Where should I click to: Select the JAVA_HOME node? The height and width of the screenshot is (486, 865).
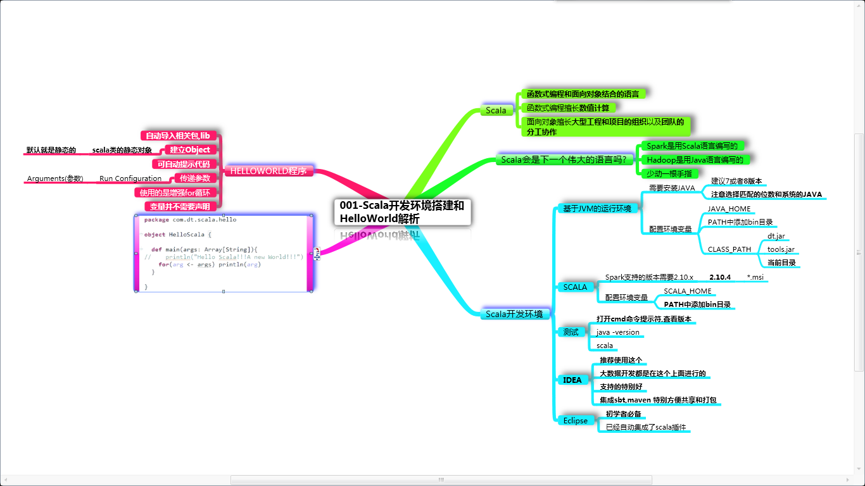tap(729, 209)
